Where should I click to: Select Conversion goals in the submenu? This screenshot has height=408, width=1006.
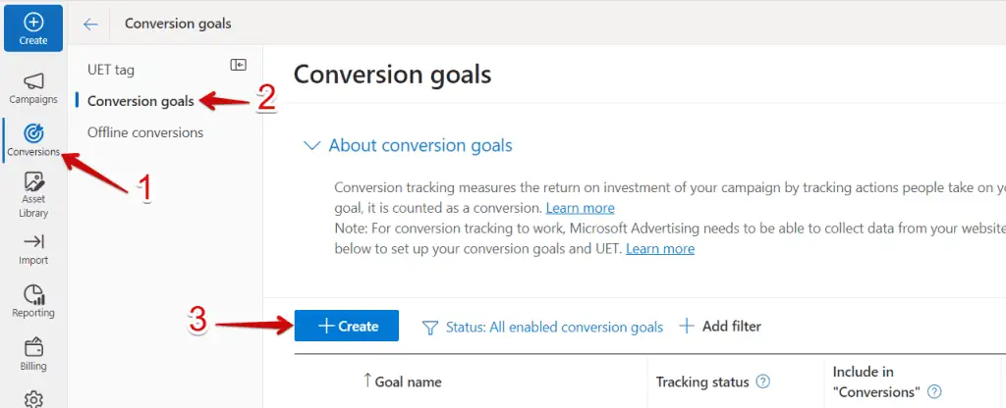tap(140, 101)
